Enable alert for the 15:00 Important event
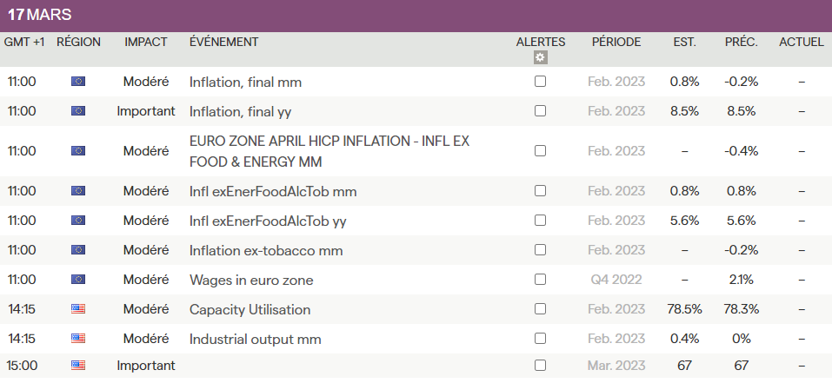The image size is (832, 383). click(x=540, y=366)
